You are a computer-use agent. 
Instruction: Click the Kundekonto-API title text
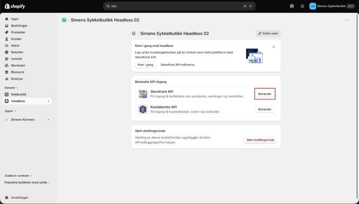163,107
